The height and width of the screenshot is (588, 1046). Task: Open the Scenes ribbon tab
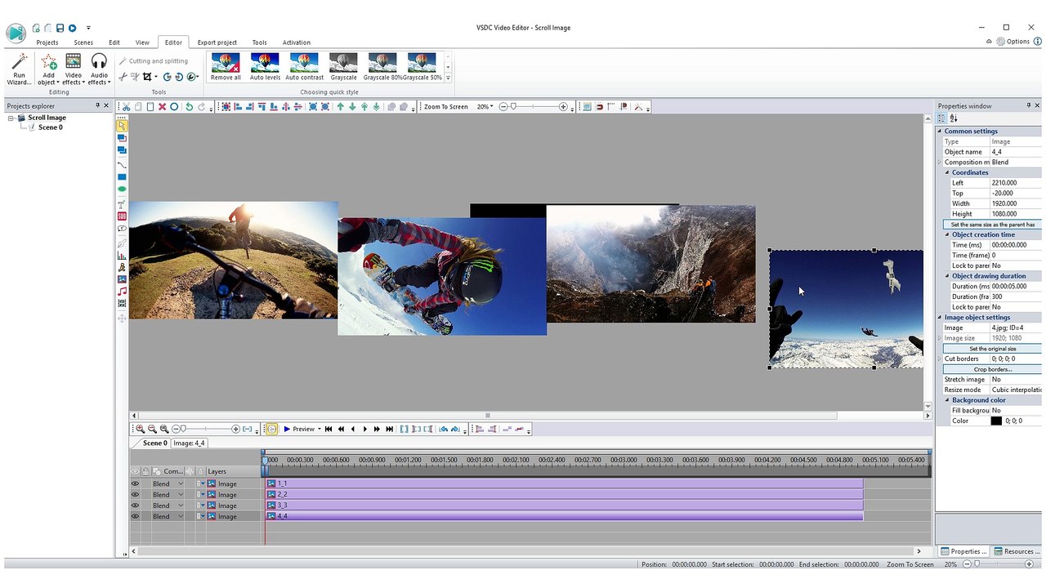coord(83,42)
